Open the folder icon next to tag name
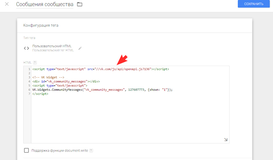Viewport: 273px width, 160px height. [80, 4]
